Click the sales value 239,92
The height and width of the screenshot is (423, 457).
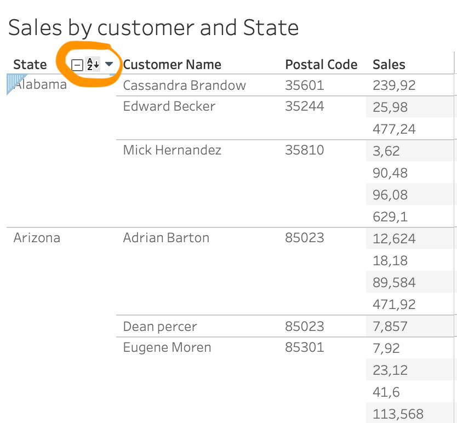pyautogui.click(x=394, y=85)
